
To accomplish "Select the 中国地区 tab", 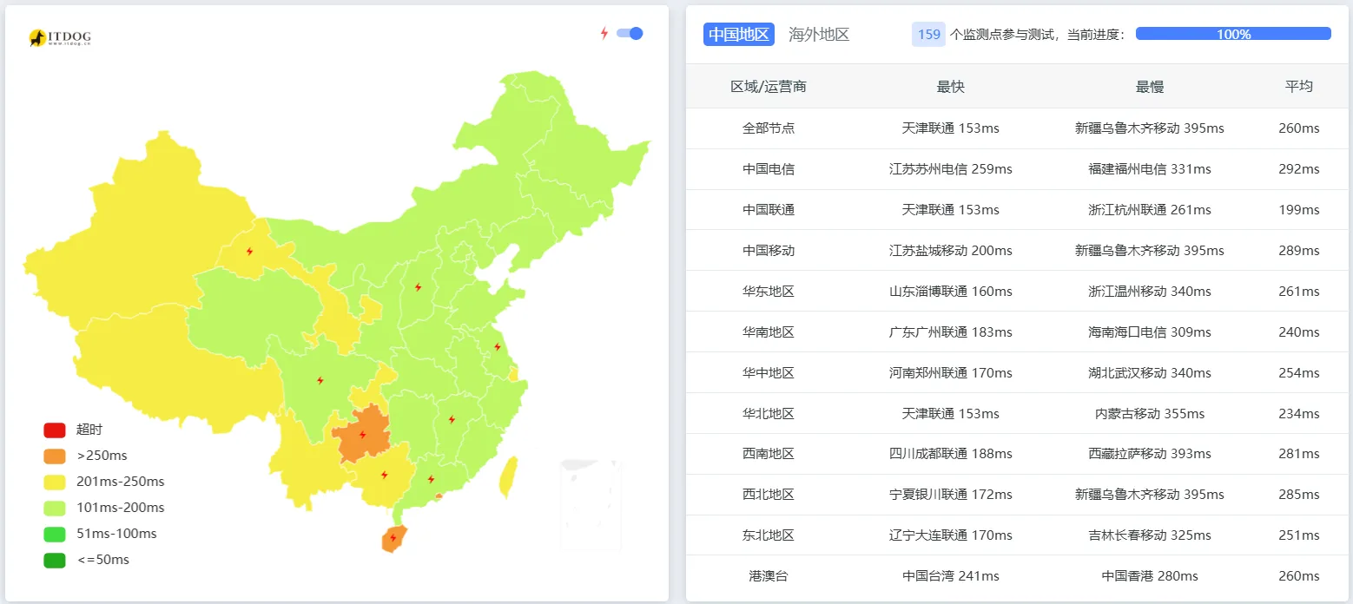I will (738, 34).
